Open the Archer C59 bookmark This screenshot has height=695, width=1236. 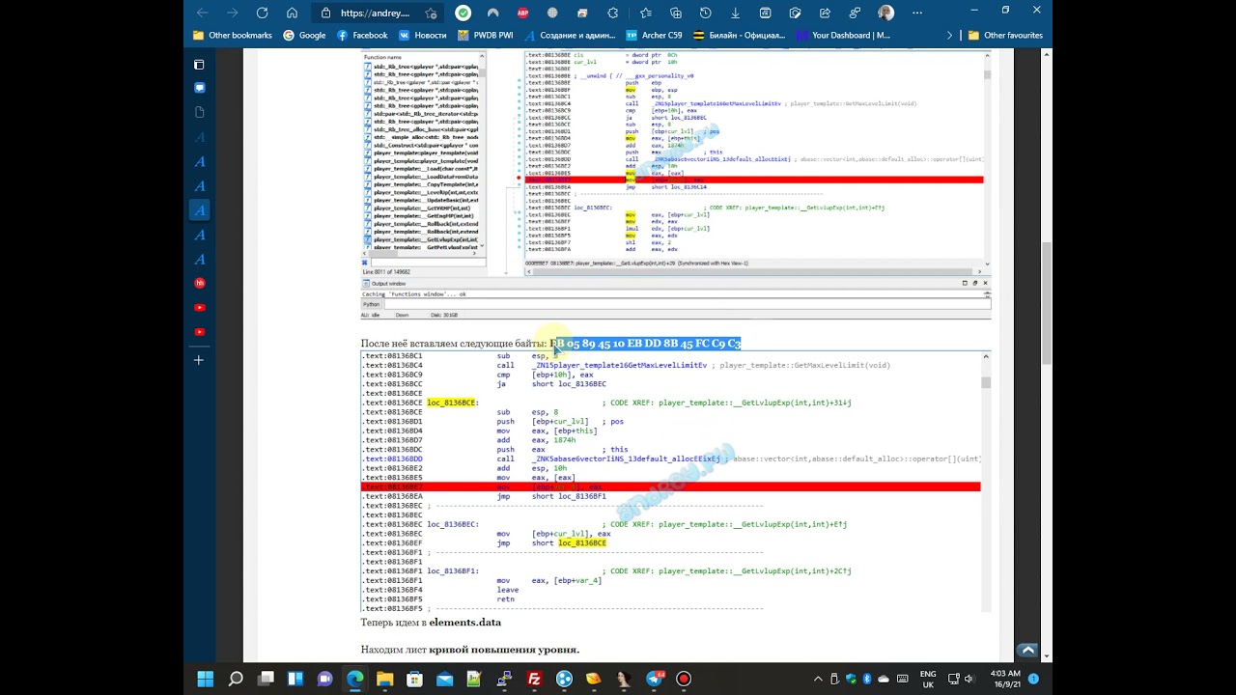pos(654,36)
